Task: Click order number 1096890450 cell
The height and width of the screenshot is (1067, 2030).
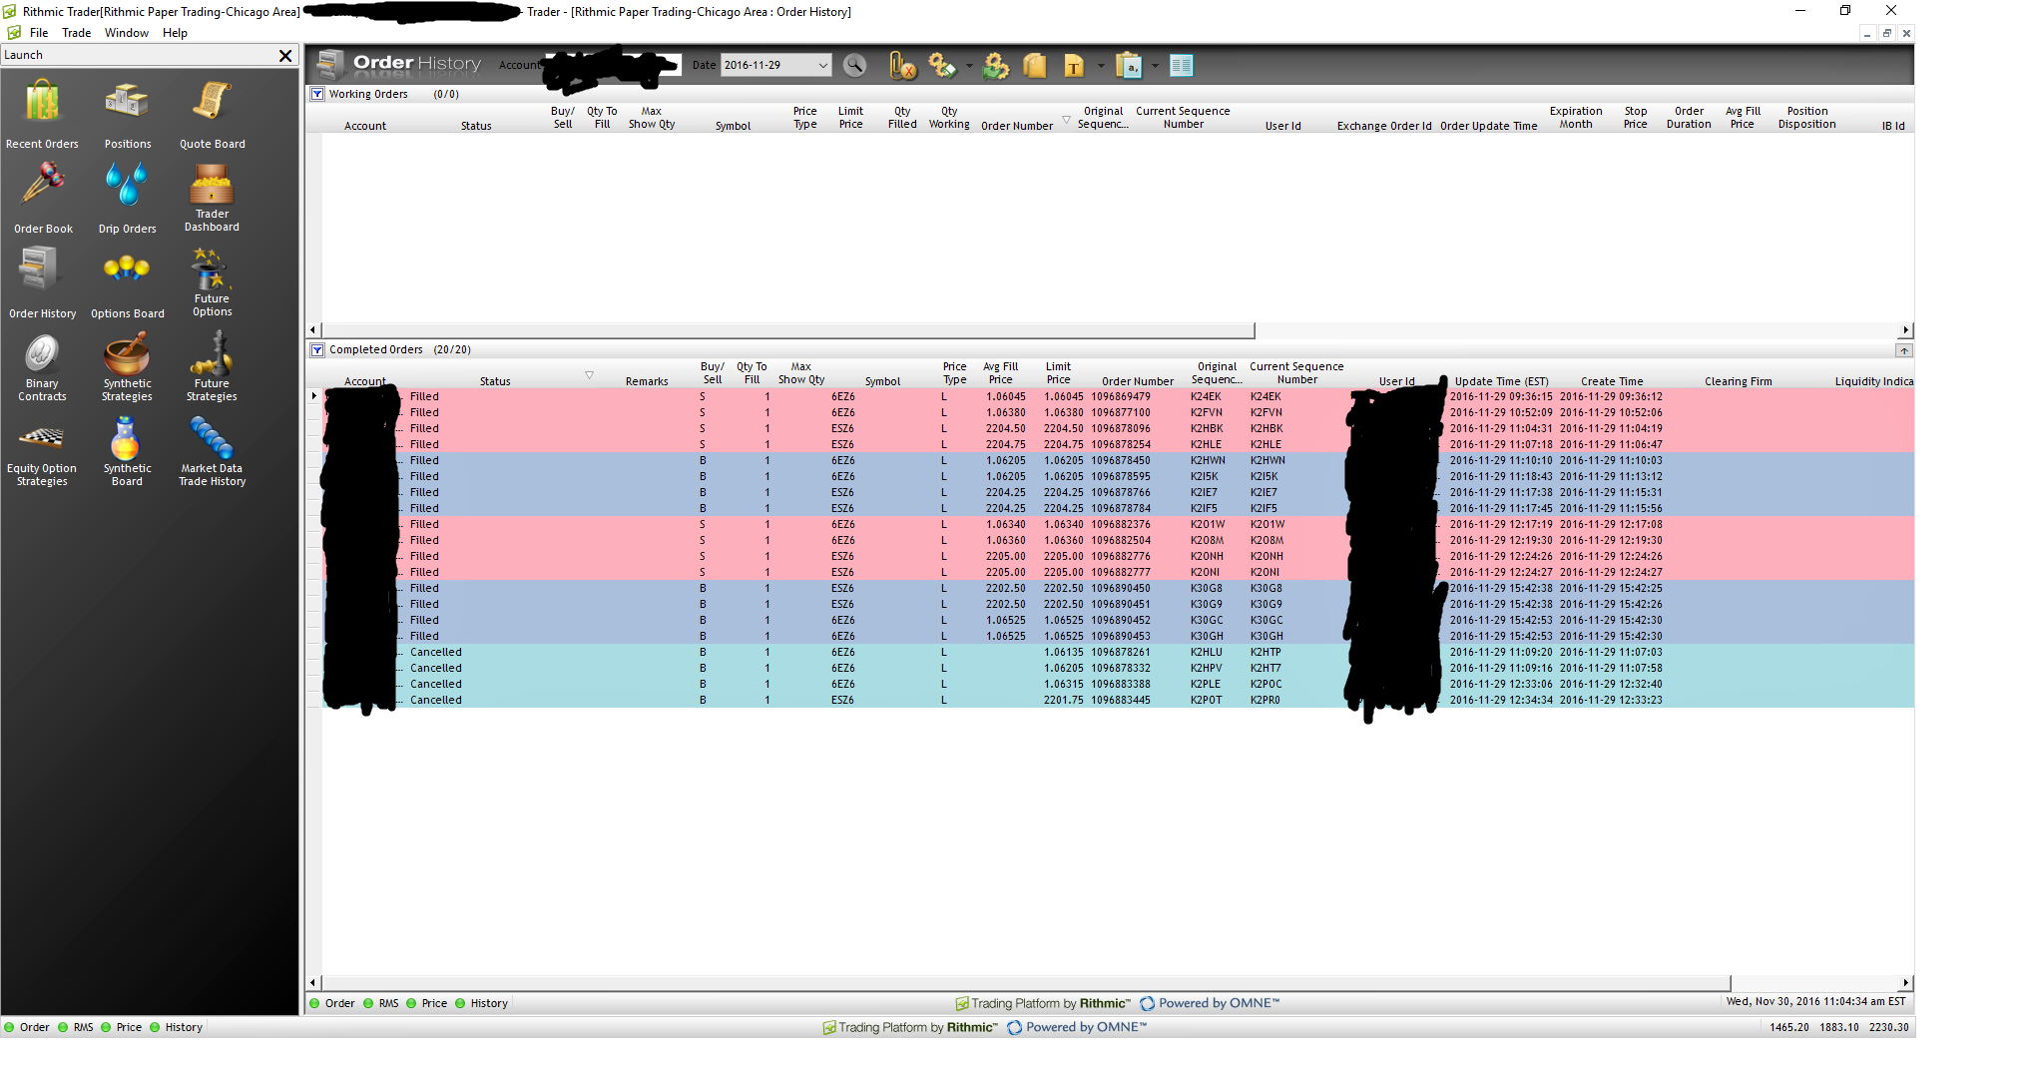Action: [x=1120, y=588]
